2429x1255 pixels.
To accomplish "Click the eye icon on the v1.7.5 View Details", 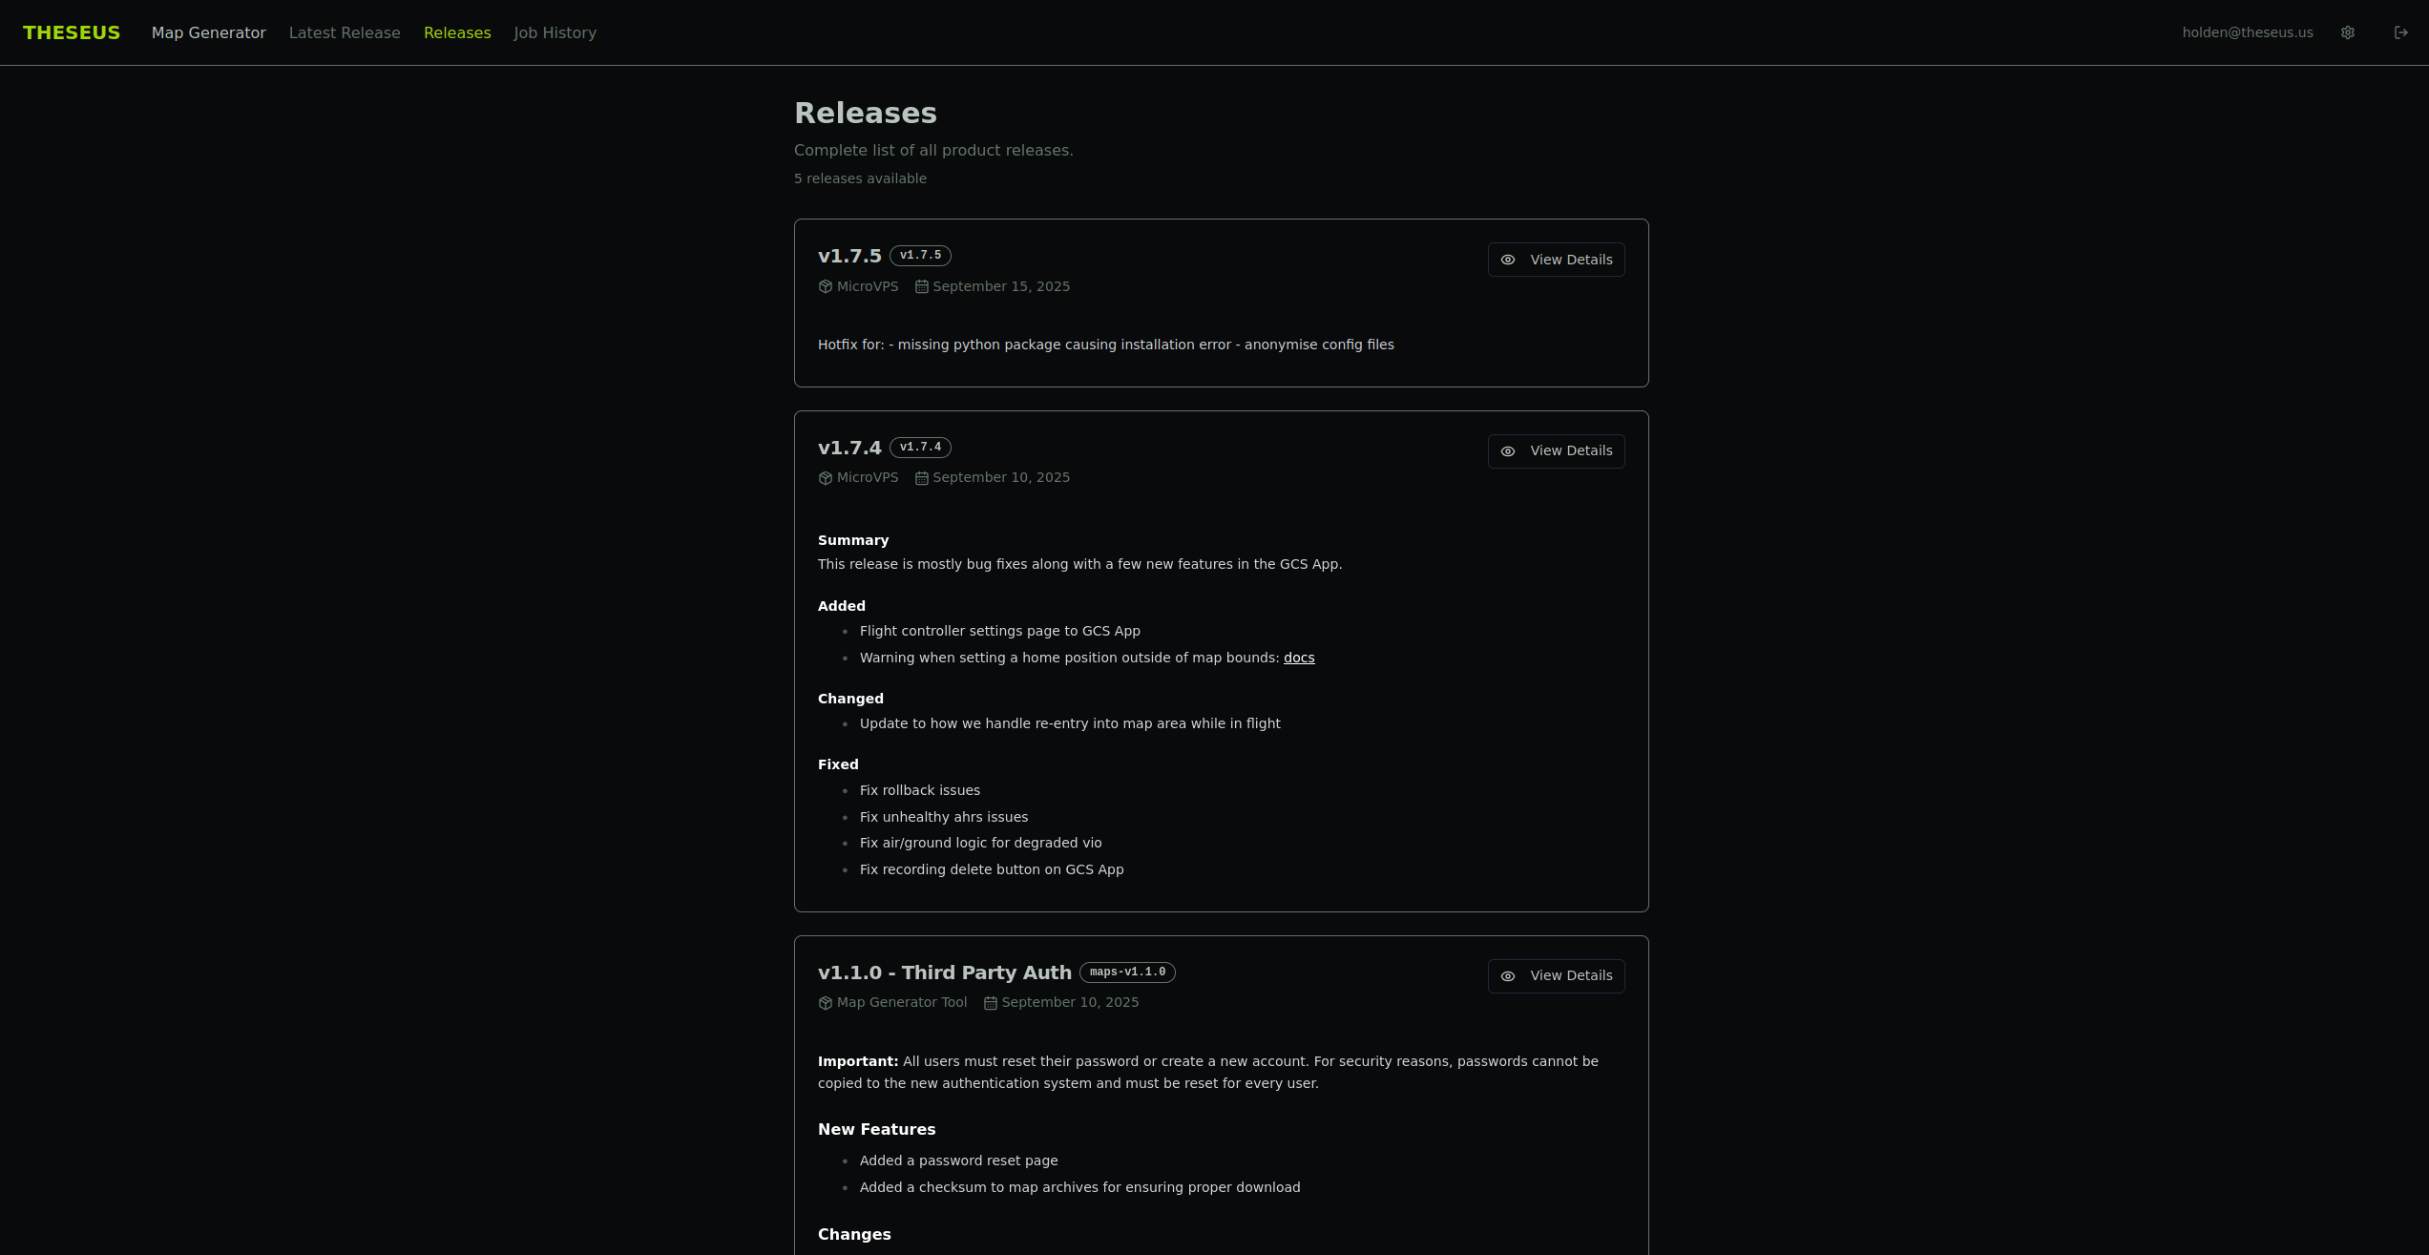I will pyautogui.click(x=1508, y=260).
